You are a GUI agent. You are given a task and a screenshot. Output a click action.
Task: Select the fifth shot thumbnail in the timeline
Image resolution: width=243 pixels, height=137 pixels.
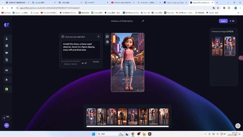pos(133,116)
